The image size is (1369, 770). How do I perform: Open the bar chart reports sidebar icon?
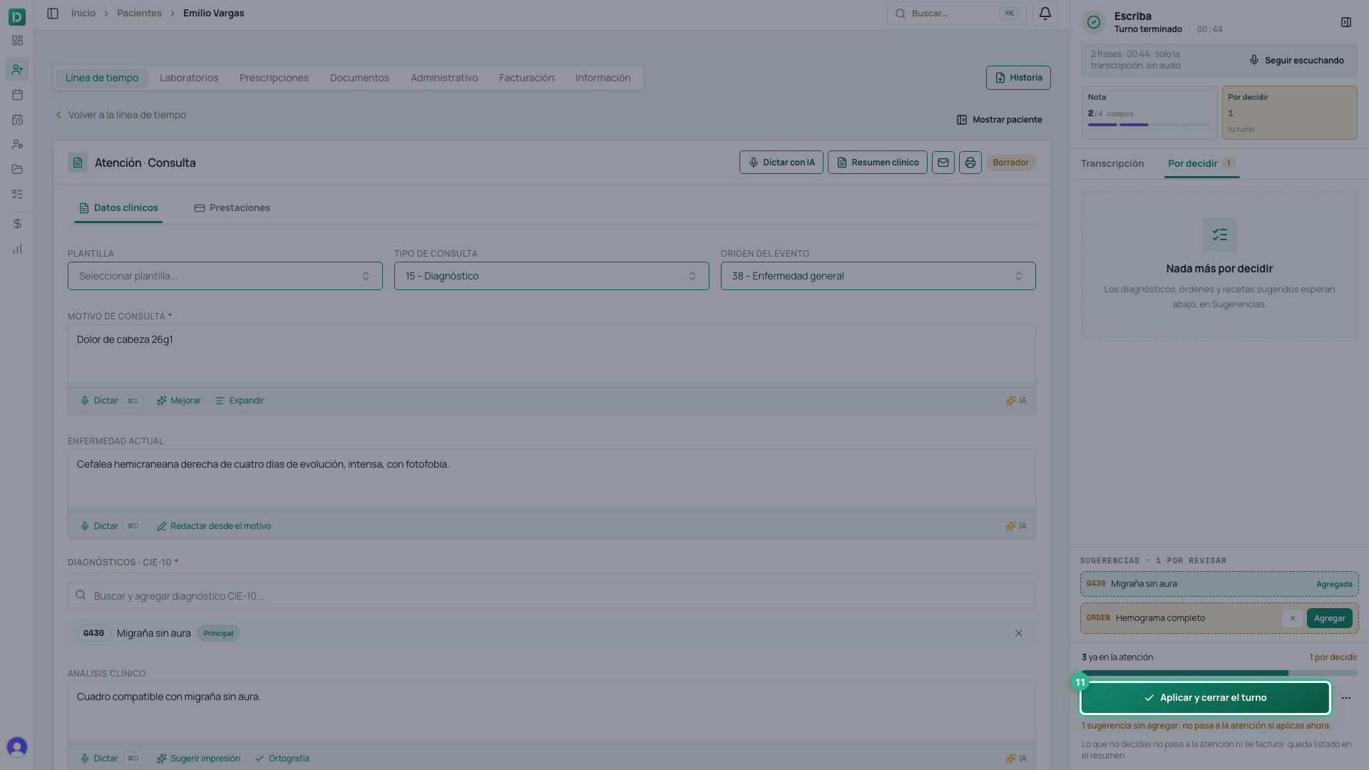(17, 249)
